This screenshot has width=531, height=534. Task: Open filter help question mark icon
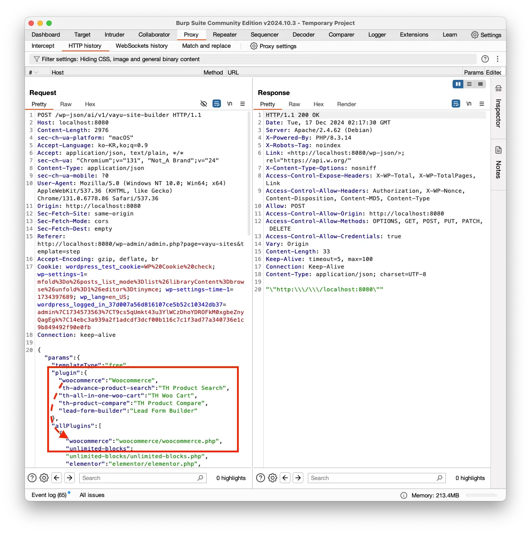coord(485,59)
